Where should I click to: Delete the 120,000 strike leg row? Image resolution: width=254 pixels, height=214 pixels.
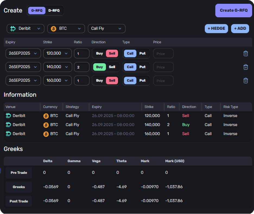click(246, 53)
